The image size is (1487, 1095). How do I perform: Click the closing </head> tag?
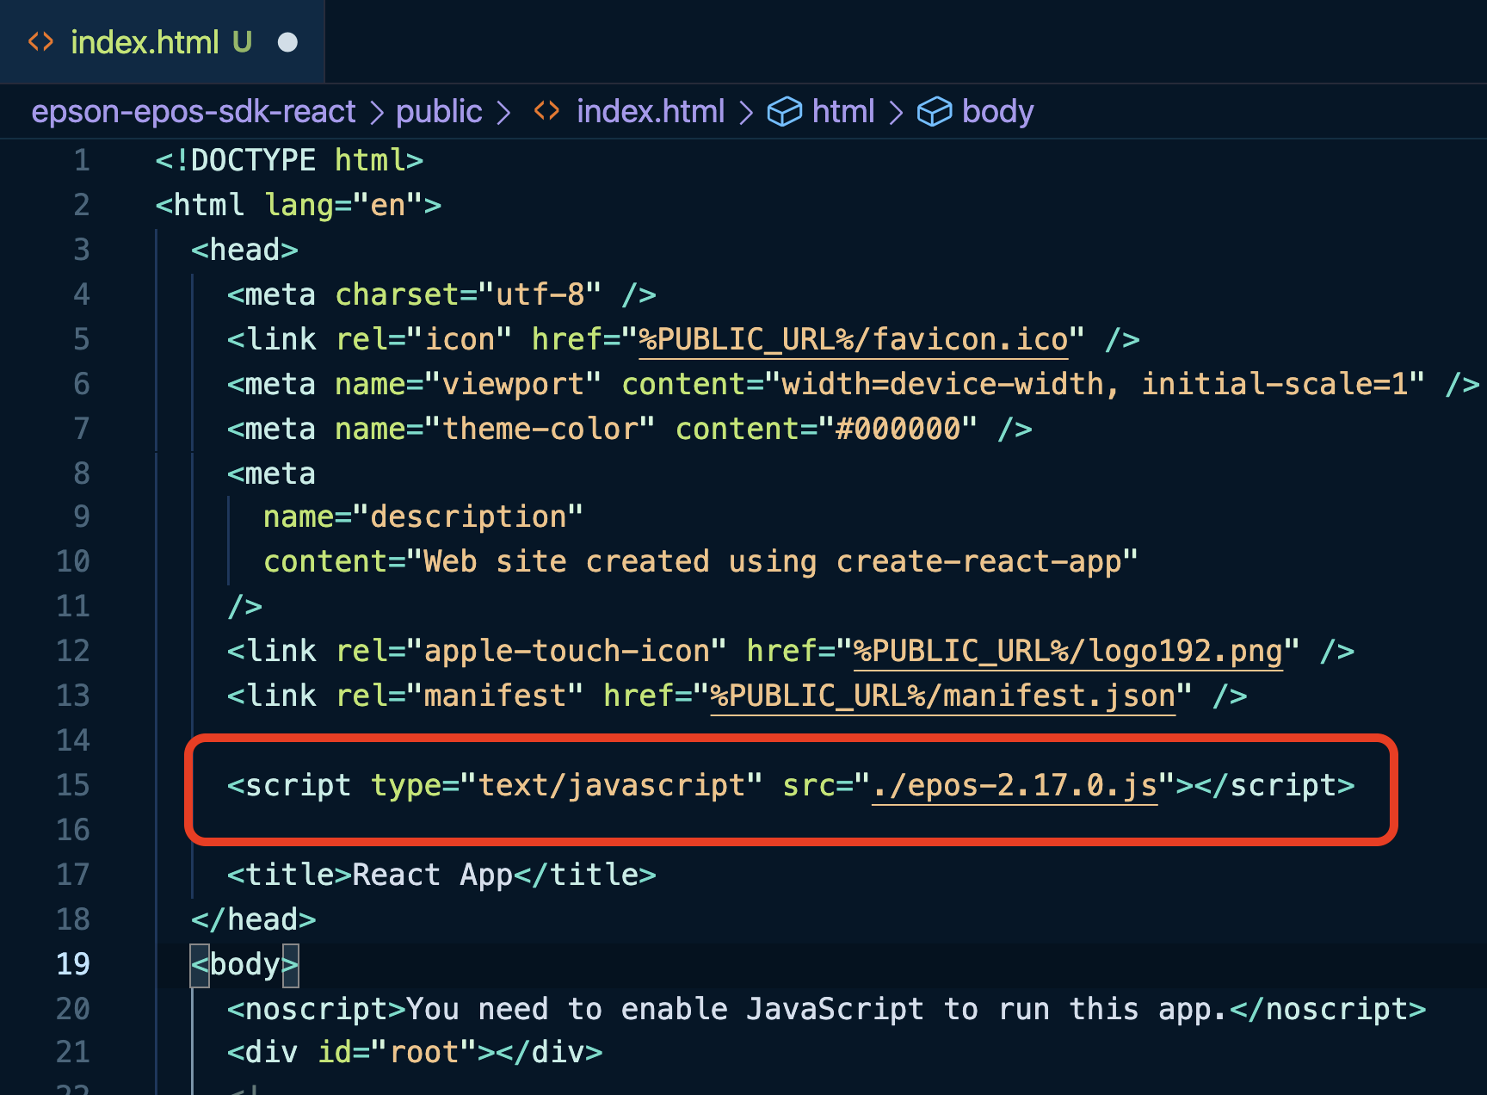click(254, 919)
